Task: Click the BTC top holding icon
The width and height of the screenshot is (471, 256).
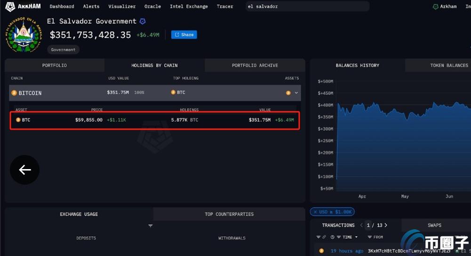Action: click(x=173, y=93)
